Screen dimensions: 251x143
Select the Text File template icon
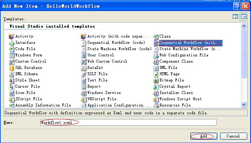click(x=84, y=80)
